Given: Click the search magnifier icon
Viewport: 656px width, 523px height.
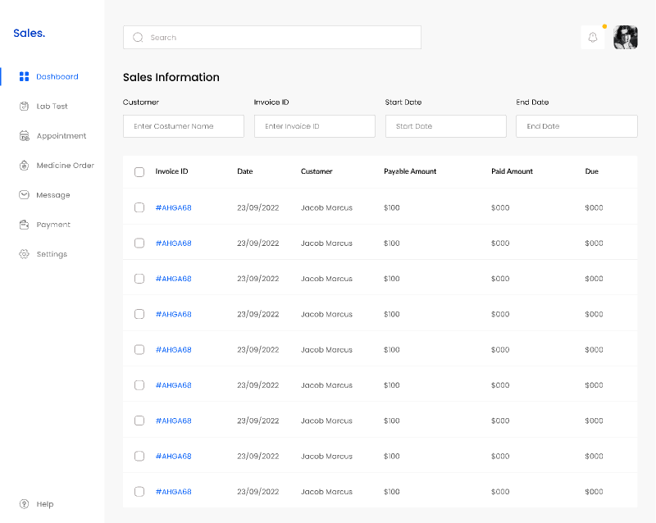Looking at the screenshot, I should pyautogui.click(x=138, y=37).
